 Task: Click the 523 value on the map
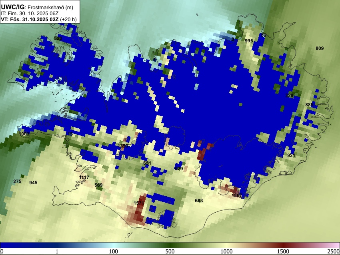tap(58, 38)
